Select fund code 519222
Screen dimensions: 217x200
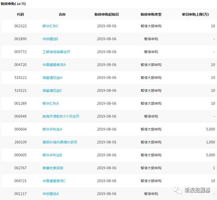point(21,78)
